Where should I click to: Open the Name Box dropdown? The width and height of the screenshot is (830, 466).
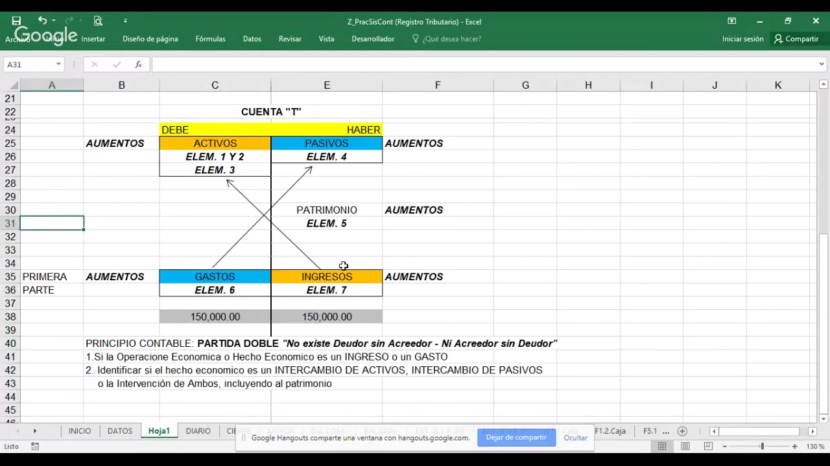point(58,64)
